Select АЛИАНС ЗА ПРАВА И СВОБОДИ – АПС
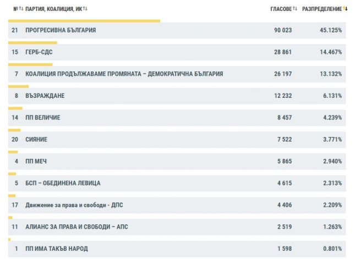355x259 pixels. [x=77, y=227]
